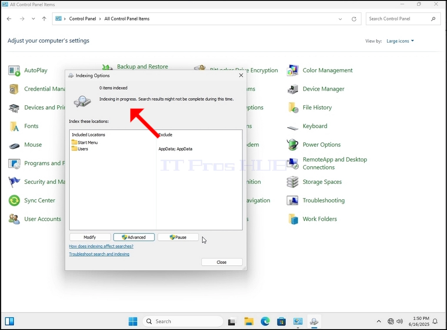Click the taskbar Search box
The height and width of the screenshot is (330, 447).
pyautogui.click(x=183, y=321)
